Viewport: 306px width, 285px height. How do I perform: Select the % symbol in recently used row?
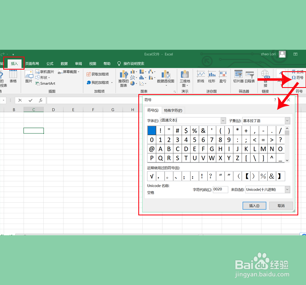click(263, 176)
